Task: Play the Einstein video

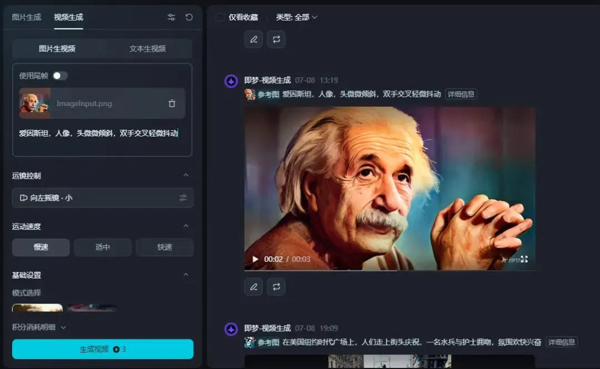Action: pyautogui.click(x=255, y=259)
